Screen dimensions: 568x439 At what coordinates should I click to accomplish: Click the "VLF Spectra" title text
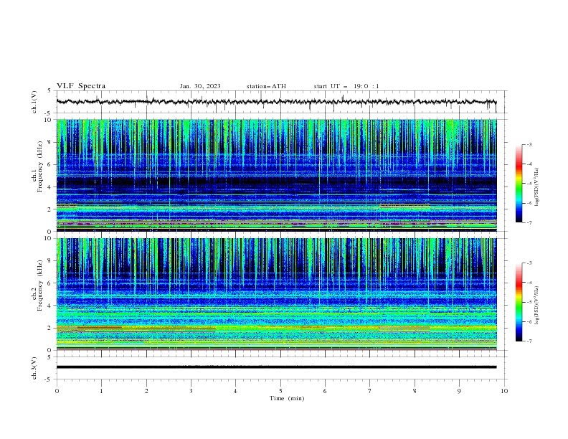[81, 86]
